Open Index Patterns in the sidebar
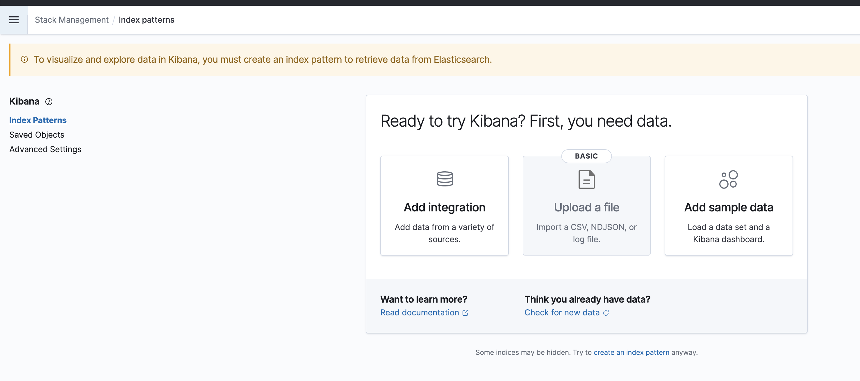This screenshot has height=381, width=860. coord(38,120)
